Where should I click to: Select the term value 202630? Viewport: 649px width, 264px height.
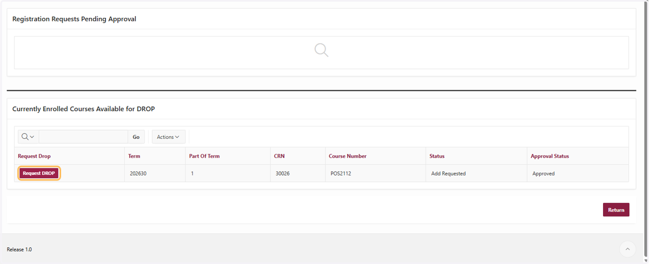click(x=137, y=174)
